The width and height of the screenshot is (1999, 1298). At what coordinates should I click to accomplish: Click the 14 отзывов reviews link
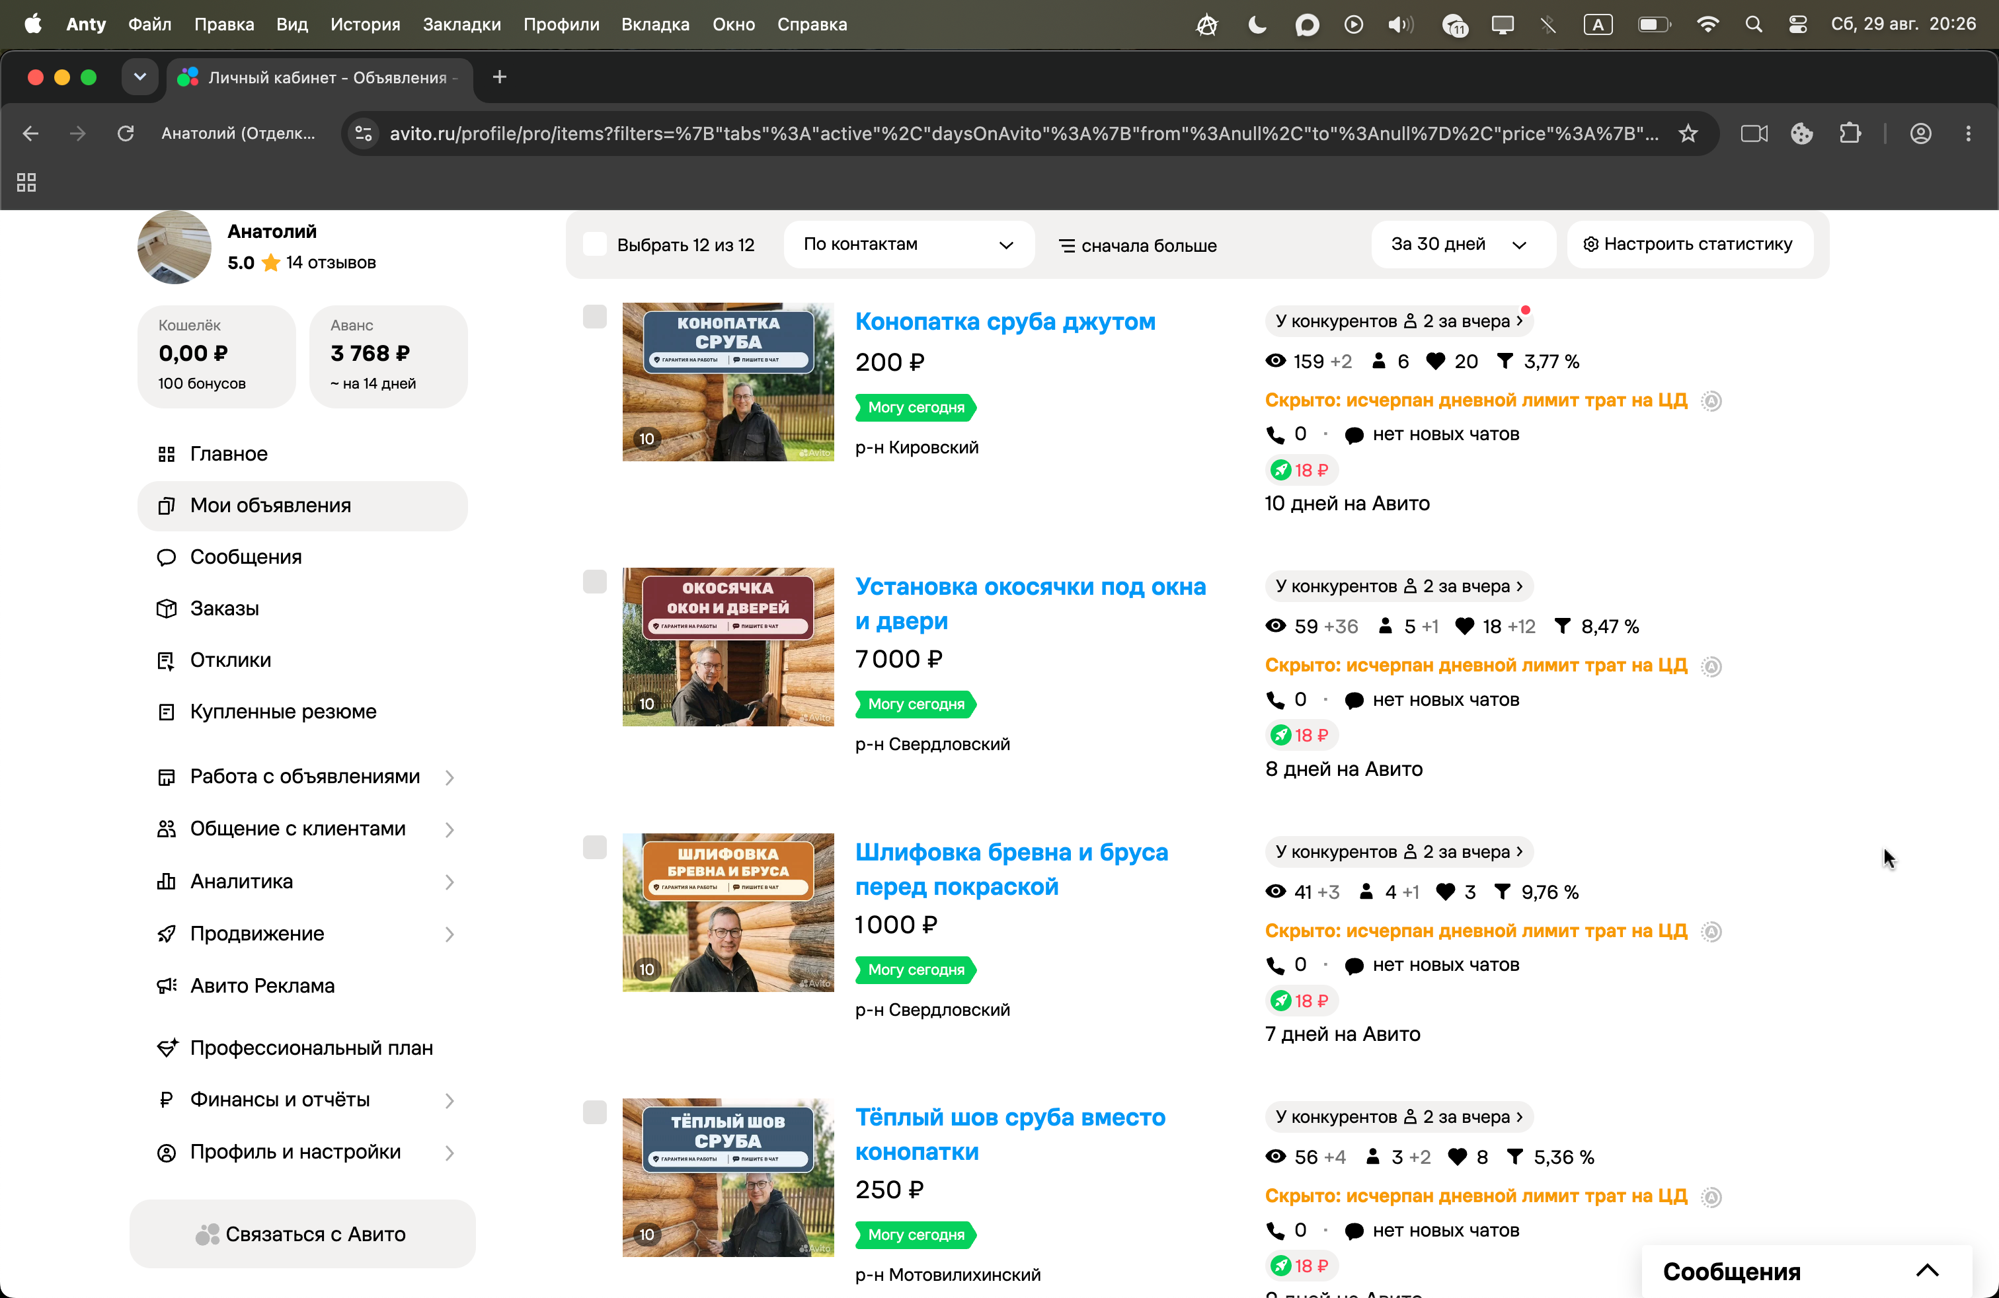click(x=331, y=263)
